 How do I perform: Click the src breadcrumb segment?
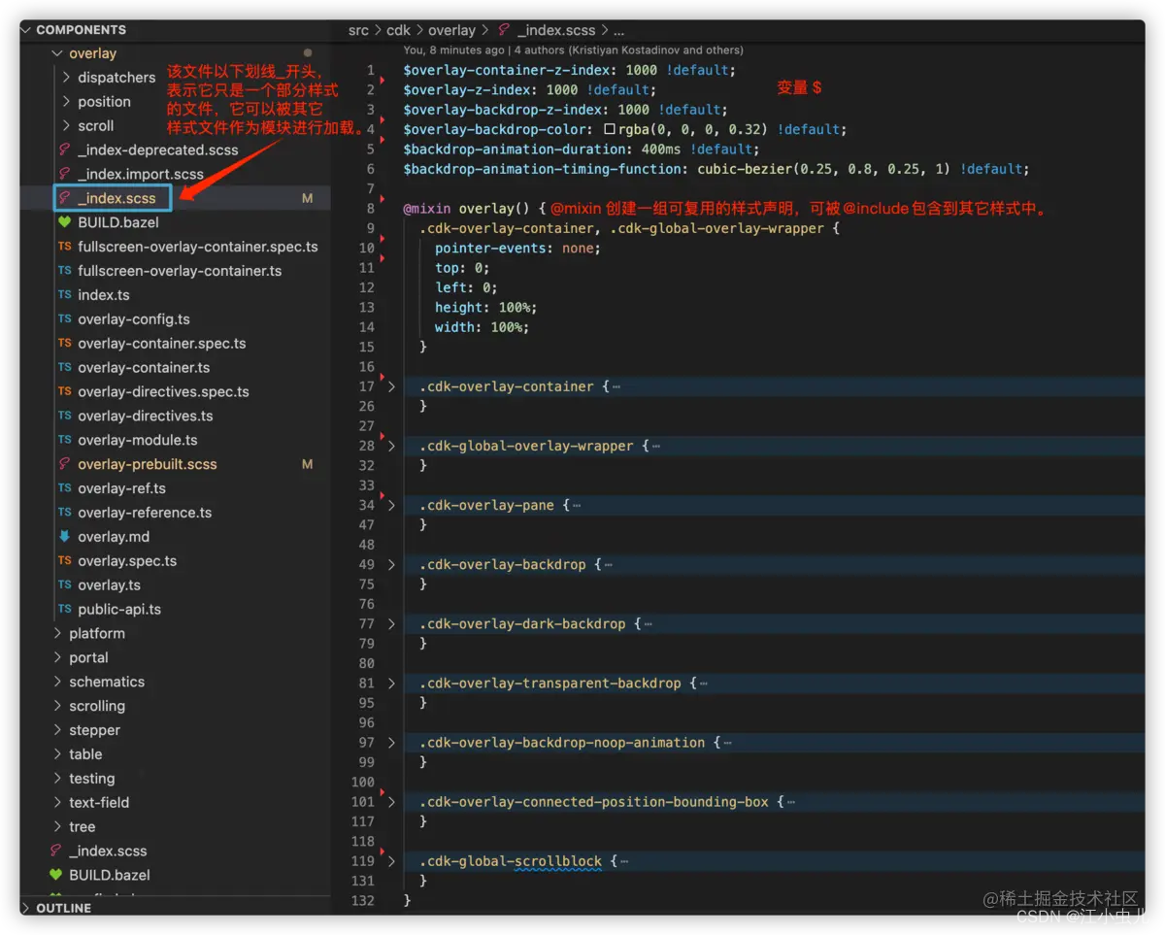[358, 30]
